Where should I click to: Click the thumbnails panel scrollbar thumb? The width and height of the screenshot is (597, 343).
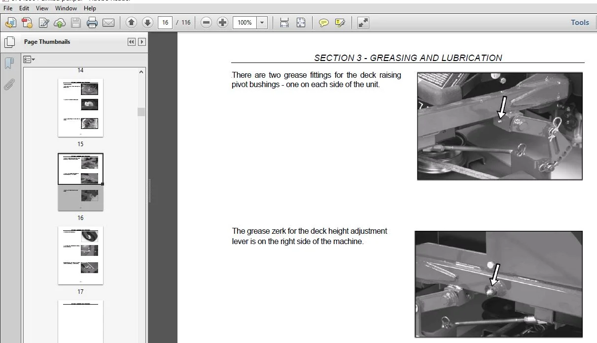pos(141,112)
